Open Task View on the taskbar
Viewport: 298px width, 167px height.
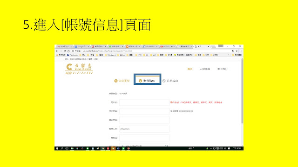[x=67, y=148]
